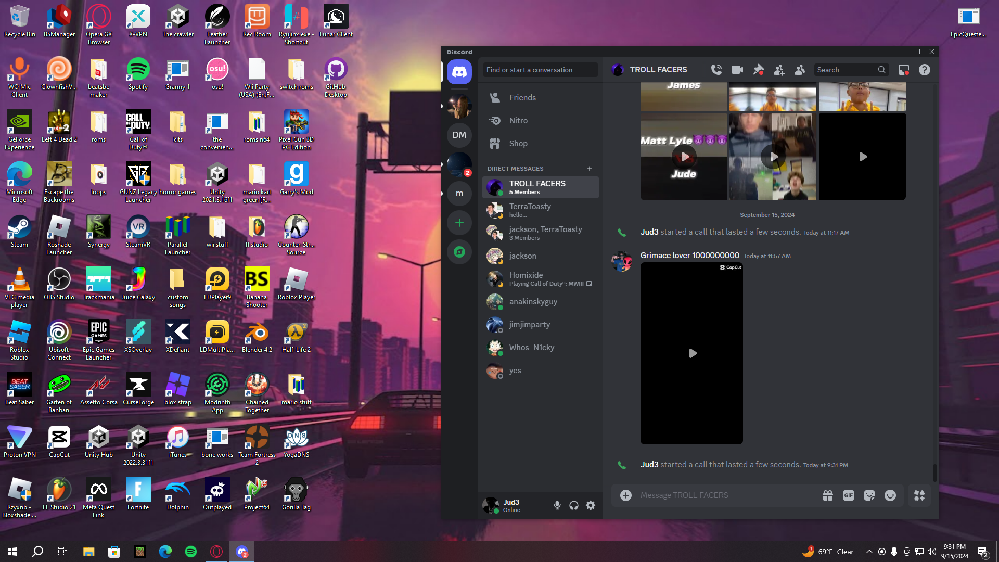Toggle headphone deafen in user panel

pyautogui.click(x=574, y=505)
